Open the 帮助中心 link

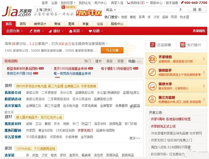point(156,3)
